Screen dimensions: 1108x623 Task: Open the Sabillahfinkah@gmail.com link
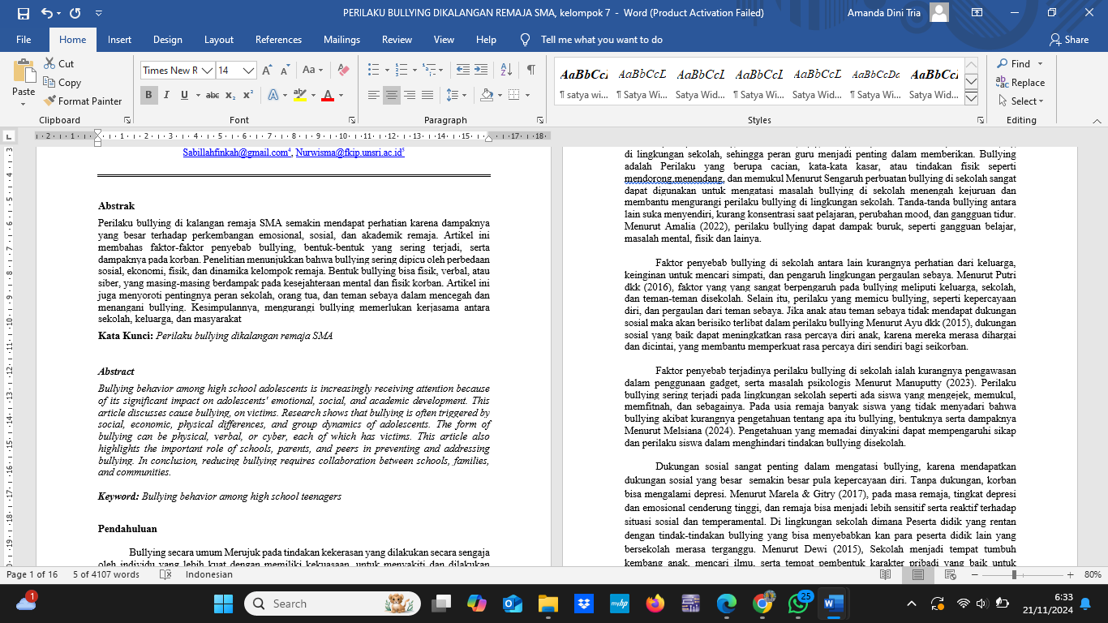pos(236,152)
